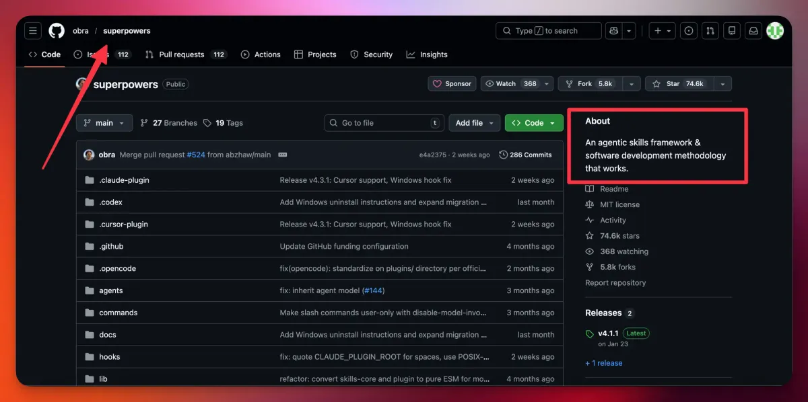Click the issues circle icon in the top bar
Image resolution: width=808 pixels, height=402 pixels.
coord(688,30)
